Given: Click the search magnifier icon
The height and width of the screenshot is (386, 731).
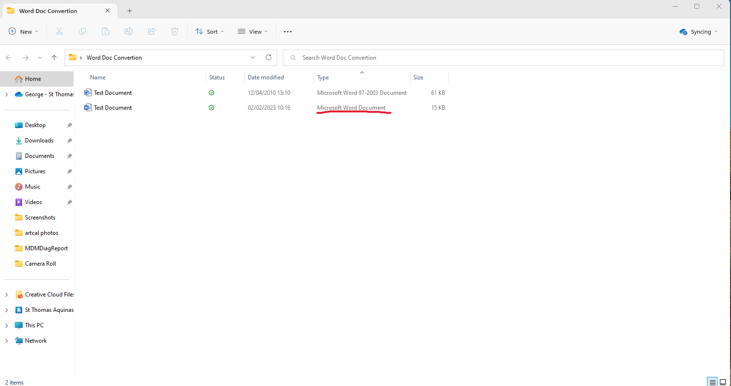Looking at the screenshot, I should (x=293, y=58).
